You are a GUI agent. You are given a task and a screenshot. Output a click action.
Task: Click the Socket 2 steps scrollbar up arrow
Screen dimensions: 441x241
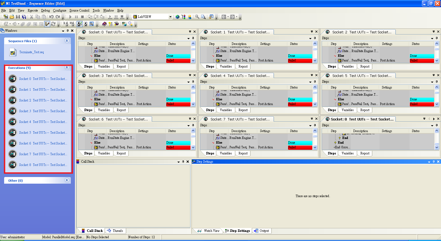tap(437, 44)
